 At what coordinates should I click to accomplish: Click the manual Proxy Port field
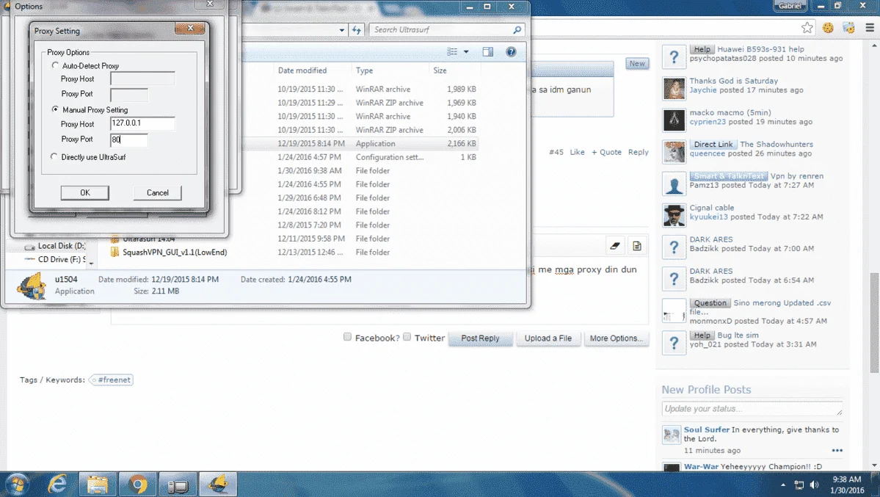(129, 139)
